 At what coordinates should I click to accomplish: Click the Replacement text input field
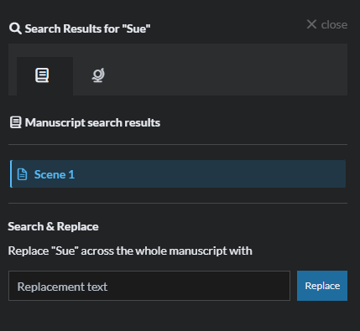(149, 286)
